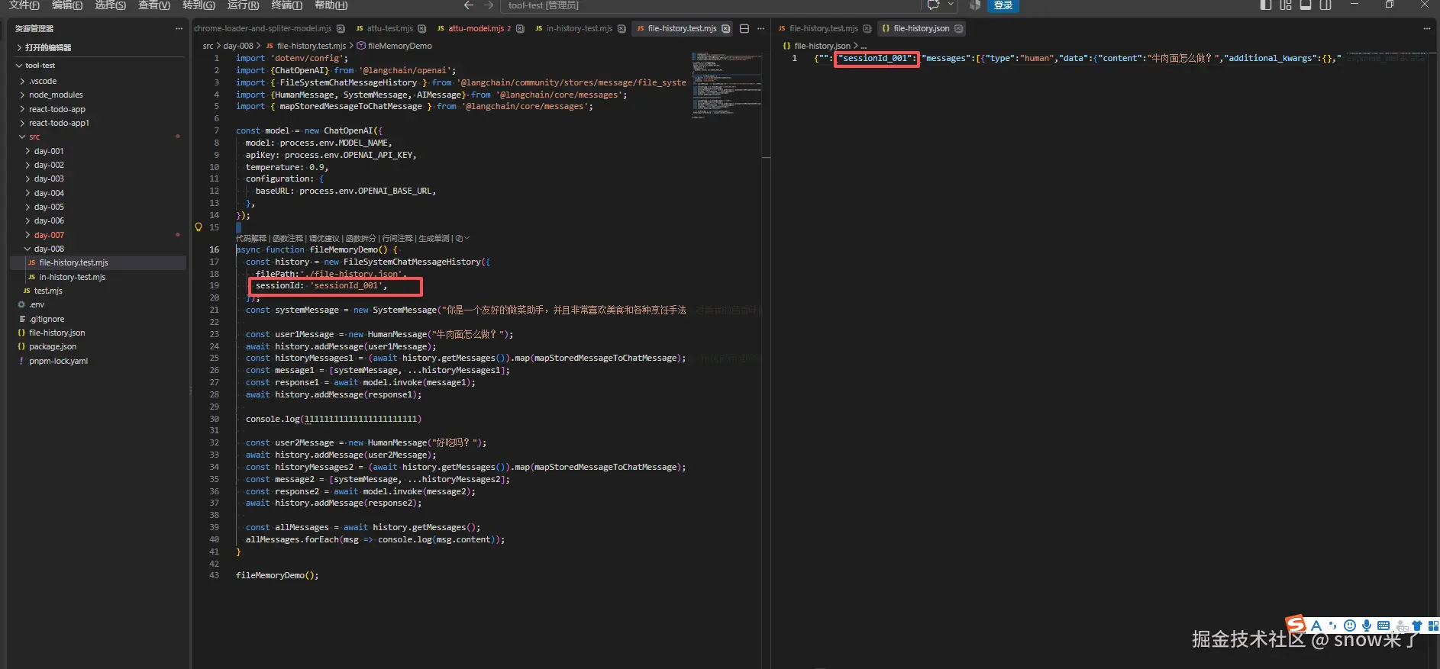Click the blue 登录 login button

point(1003,5)
